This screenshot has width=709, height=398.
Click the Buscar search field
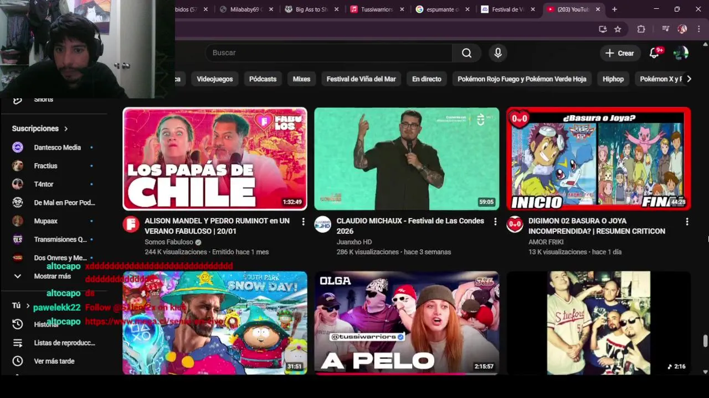328,53
